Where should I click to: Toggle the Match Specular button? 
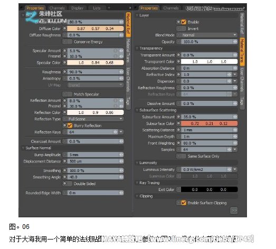[x=68, y=94]
